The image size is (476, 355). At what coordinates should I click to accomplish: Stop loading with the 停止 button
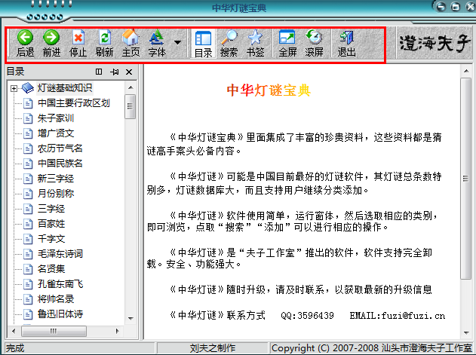tap(78, 44)
